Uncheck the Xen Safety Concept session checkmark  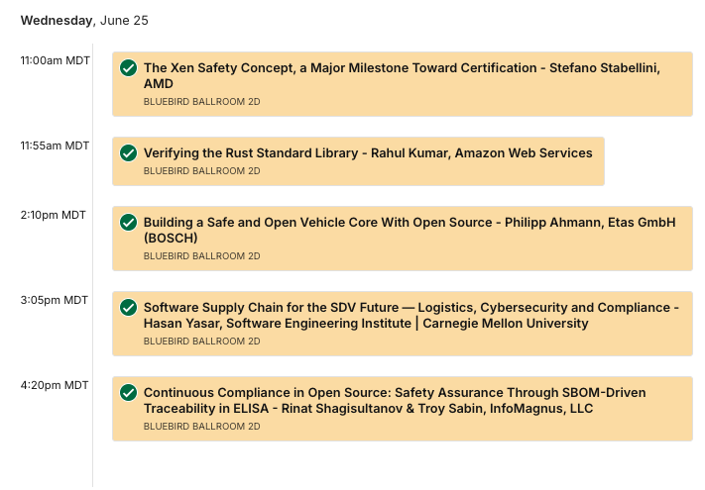[x=128, y=68]
